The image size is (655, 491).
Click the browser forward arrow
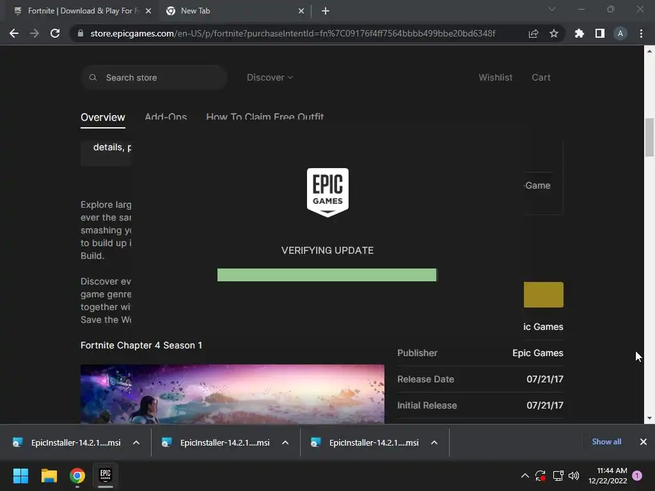(35, 33)
